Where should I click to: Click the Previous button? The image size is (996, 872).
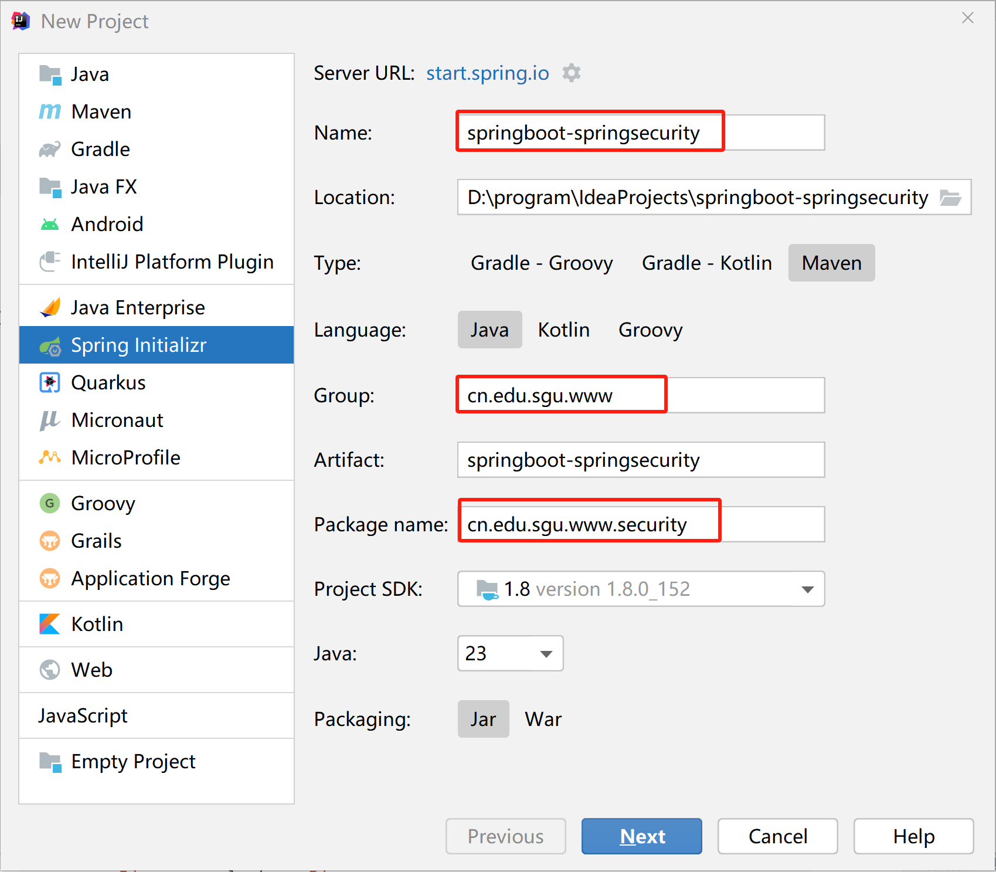(x=506, y=836)
